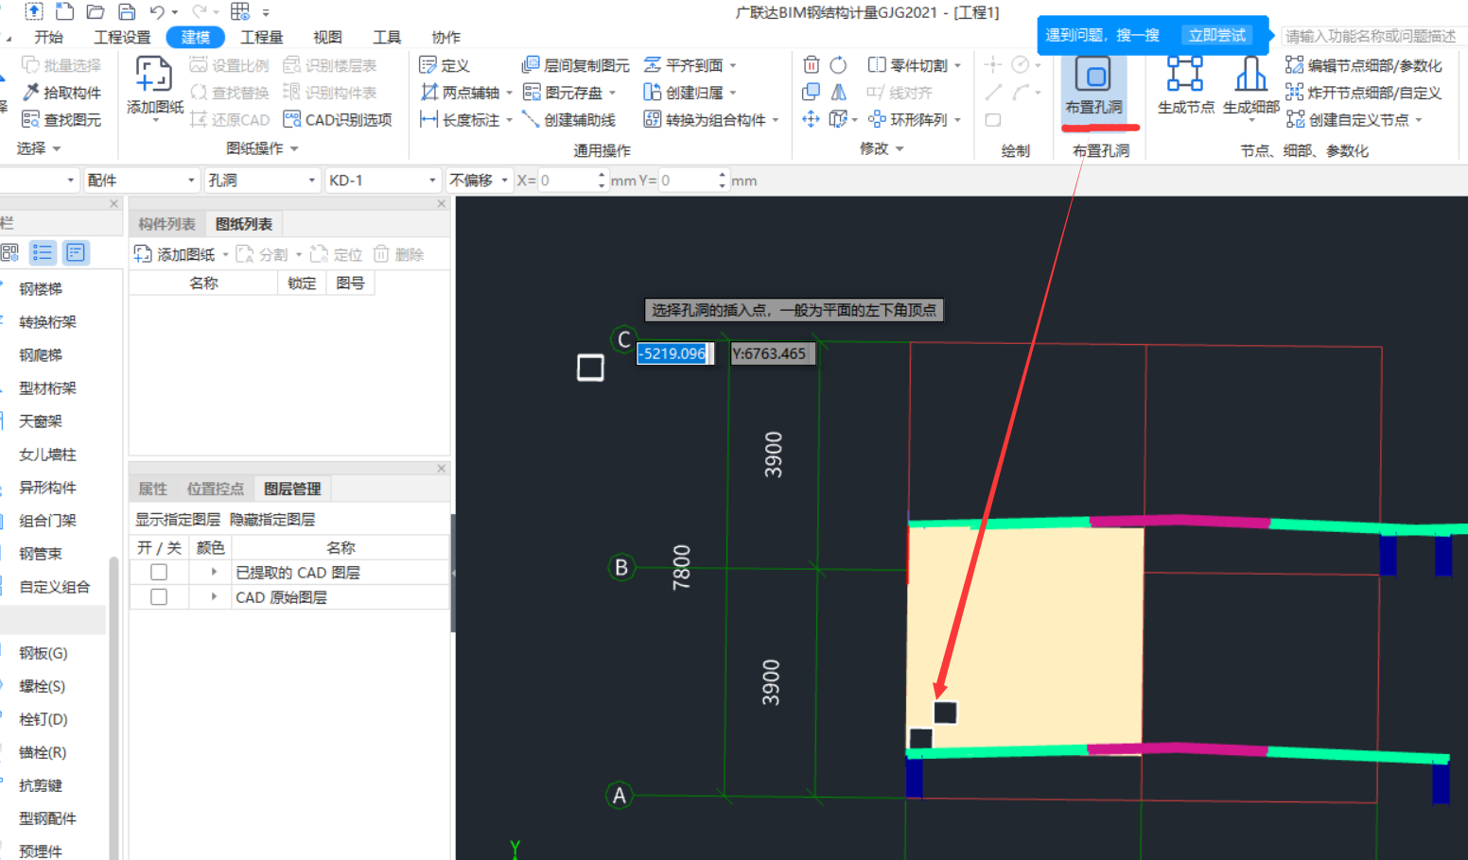The height and width of the screenshot is (860, 1468).
Task: Click the 零件切割 tool
Action: (x=908, y=65)
